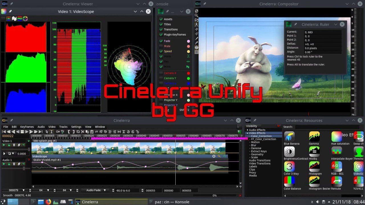Open VideoScope plugin settings gear on track

click(x=214, y=156)
